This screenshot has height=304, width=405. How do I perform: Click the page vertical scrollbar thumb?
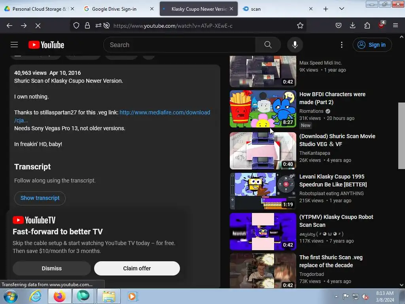pos(401,136)
